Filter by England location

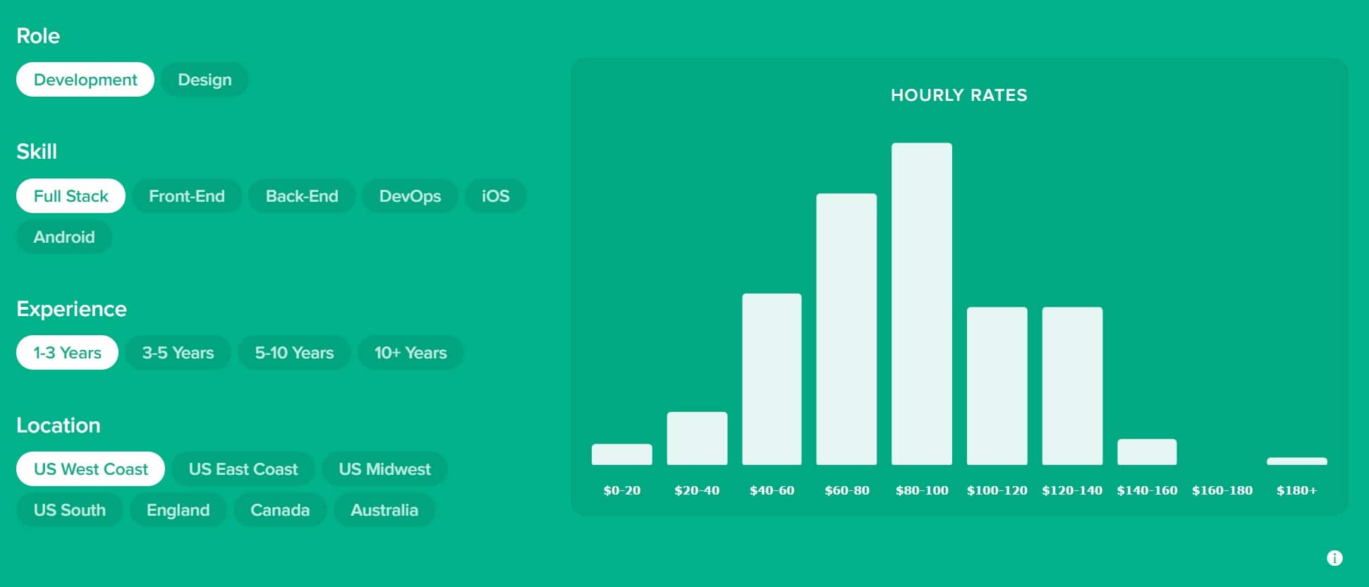(178, 510)
